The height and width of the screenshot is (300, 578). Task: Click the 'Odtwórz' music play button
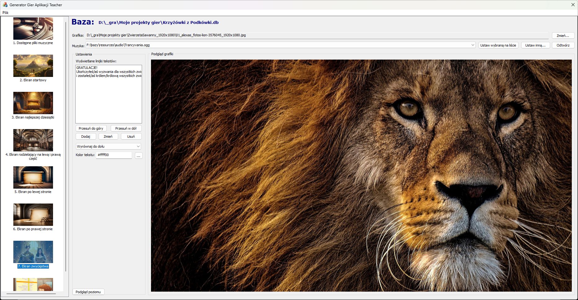point(563,45)
